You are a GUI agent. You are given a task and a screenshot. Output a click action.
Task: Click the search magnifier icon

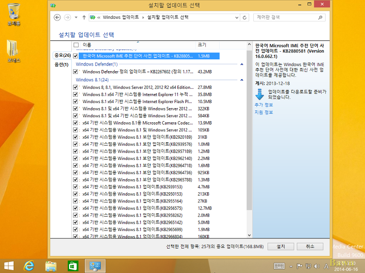pos(321,18)
